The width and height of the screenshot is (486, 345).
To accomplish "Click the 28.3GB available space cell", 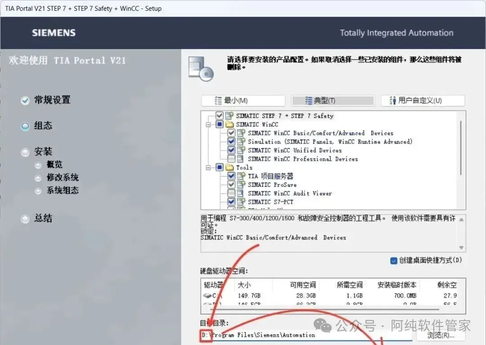I will point(306,295).
